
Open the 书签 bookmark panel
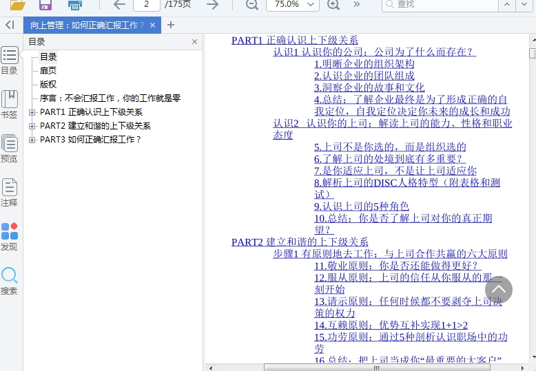click(10, 105)
